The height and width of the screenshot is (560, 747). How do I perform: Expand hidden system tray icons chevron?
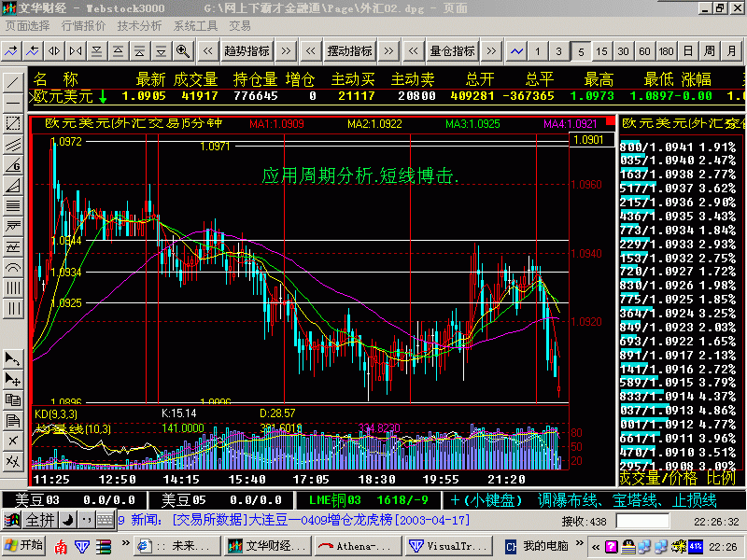(x=596, y=547)
